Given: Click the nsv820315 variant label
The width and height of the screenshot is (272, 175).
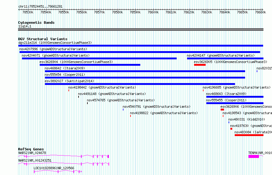Looking at the screenshot, I should pos(264,68).
